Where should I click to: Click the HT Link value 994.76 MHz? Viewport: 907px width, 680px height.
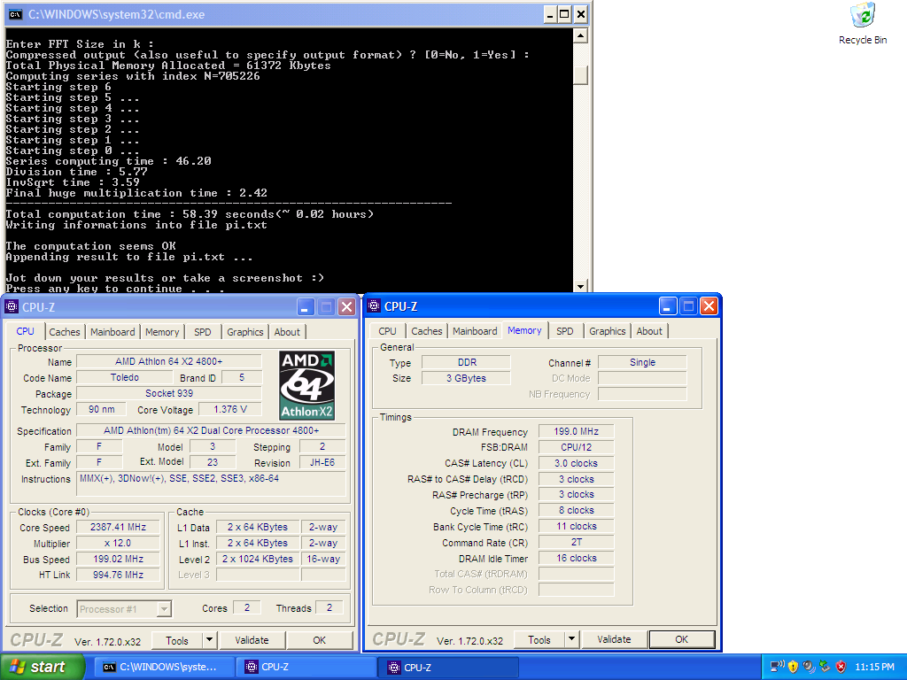[118, 575]
